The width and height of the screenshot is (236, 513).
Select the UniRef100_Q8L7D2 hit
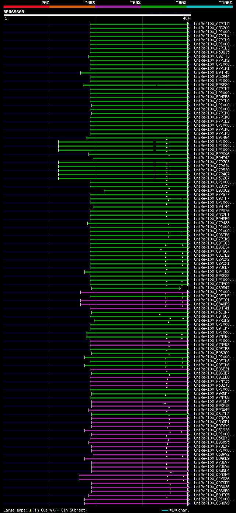212,255
